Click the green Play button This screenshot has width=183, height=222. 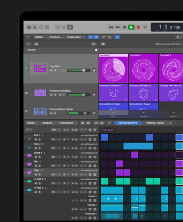[131, 27]
